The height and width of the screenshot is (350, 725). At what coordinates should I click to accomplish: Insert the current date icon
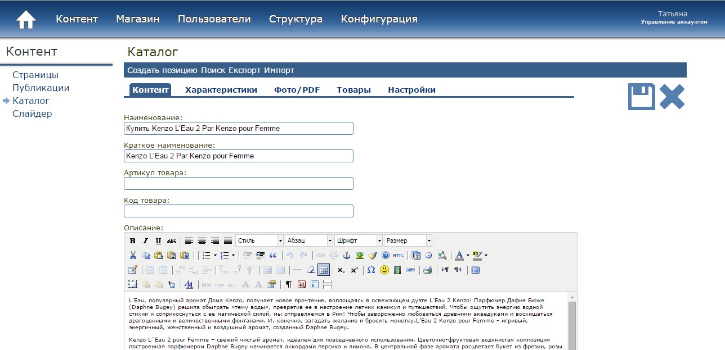click(x=416, y=255)
